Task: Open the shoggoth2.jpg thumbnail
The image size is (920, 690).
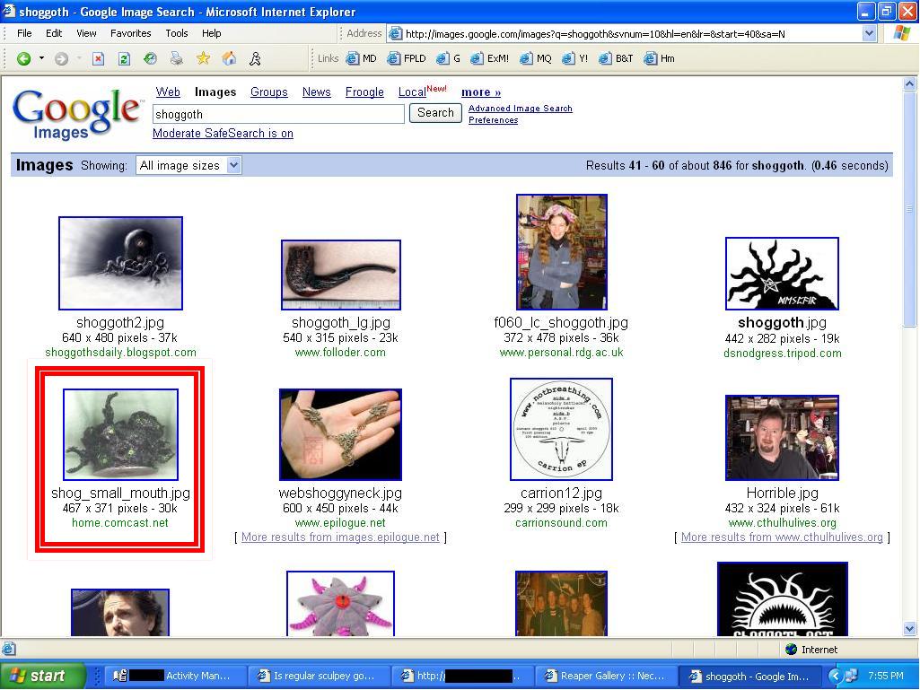Action: click(x=120, y=263)
